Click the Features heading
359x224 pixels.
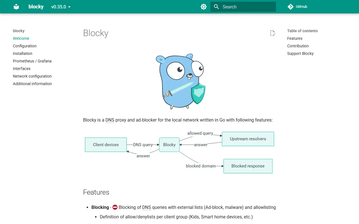tap(96, 192)
